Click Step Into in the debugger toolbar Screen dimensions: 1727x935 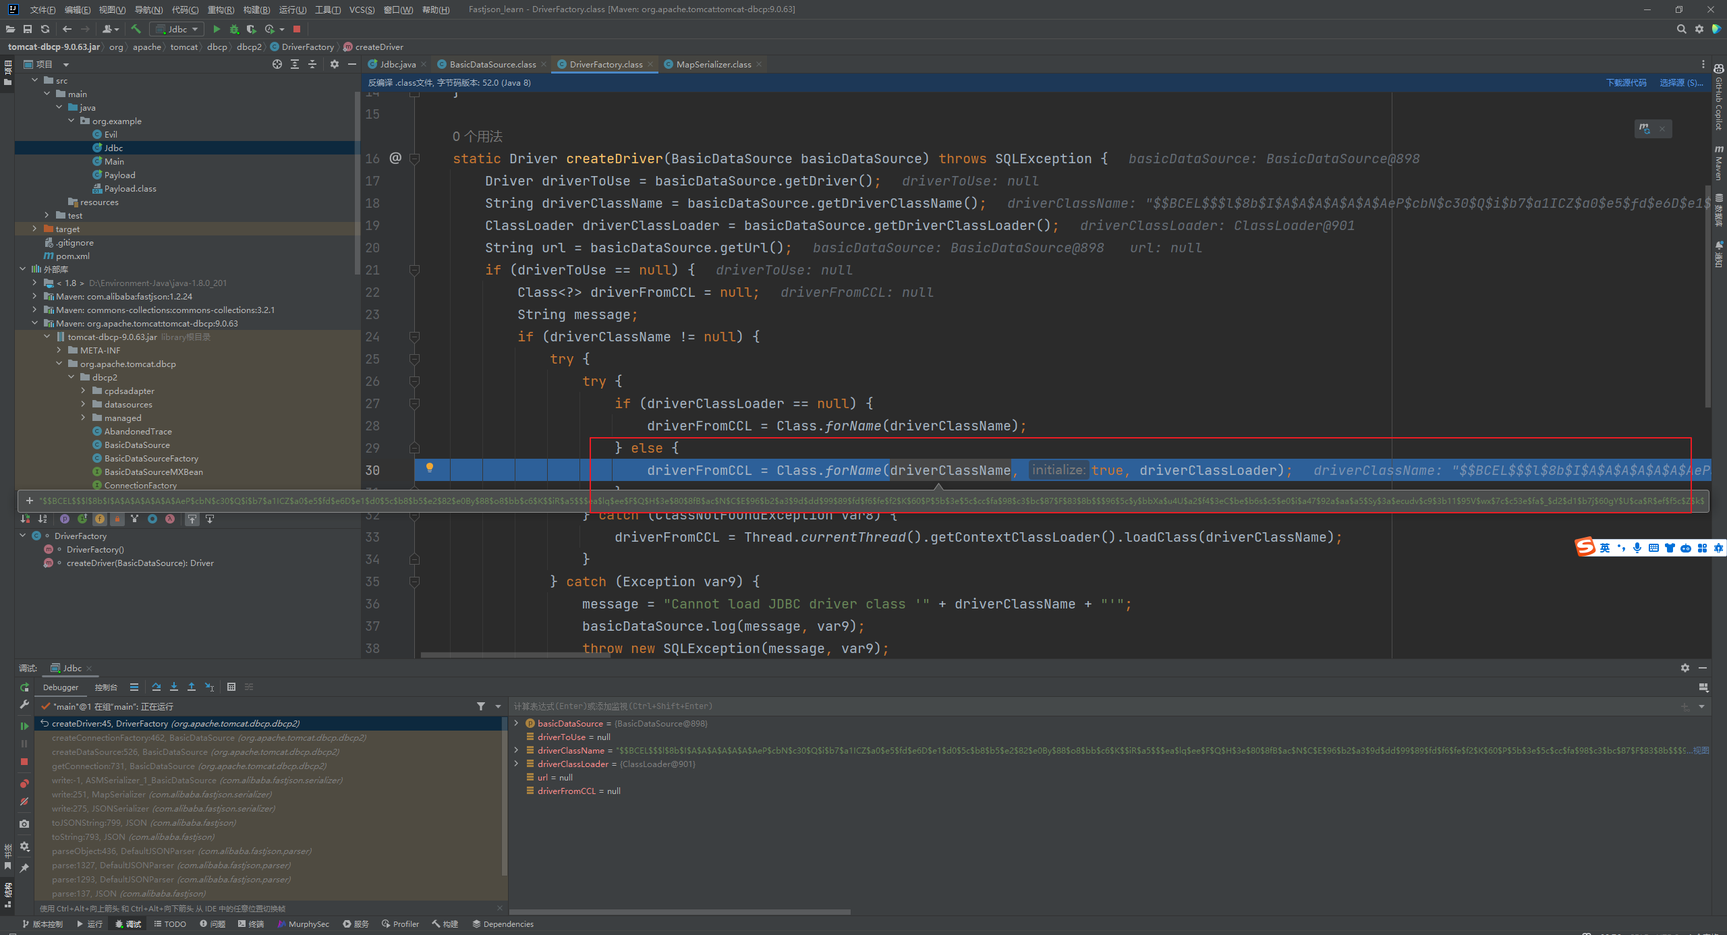(174, 687)
